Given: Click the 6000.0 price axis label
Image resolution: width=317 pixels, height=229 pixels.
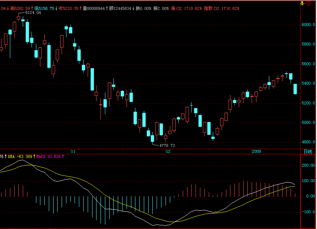Looking at the screenshot, I should (308, 25).
